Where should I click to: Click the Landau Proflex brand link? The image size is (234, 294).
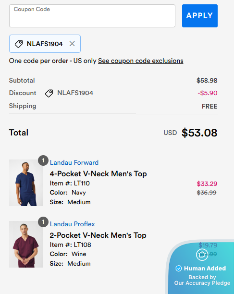(73, 224)
